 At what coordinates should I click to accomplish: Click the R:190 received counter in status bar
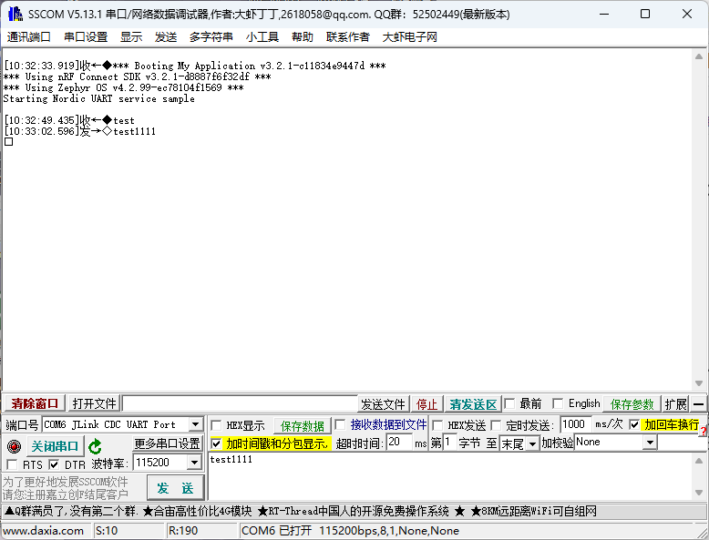click(182, 531)
